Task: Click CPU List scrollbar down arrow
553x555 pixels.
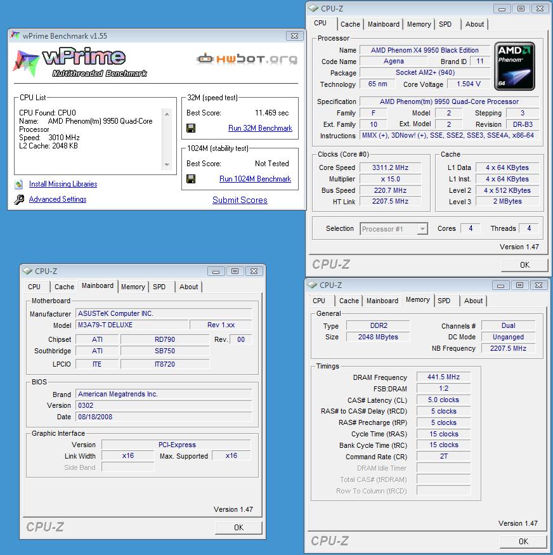Action: (167, 164)
